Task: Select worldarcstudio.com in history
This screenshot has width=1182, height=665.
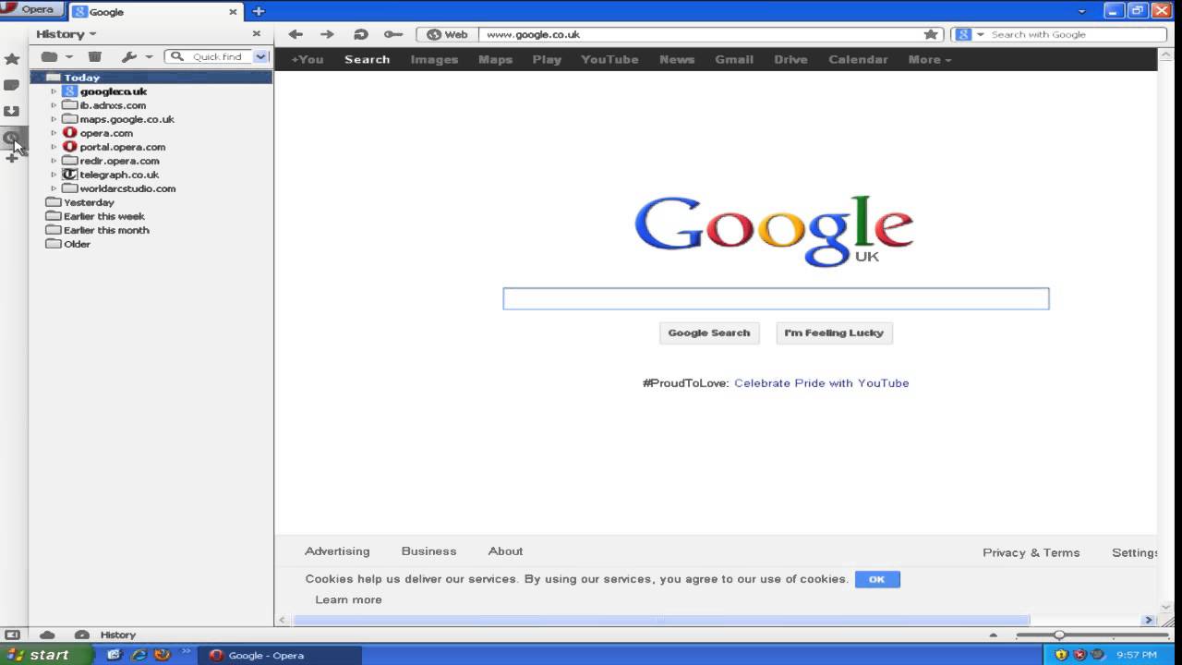Action: click(x=127, y=188)
